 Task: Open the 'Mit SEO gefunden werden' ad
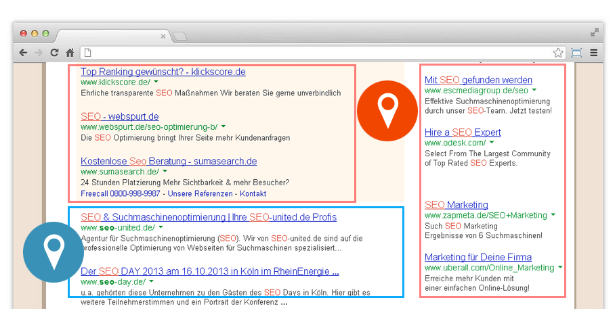tap(478, 80)
